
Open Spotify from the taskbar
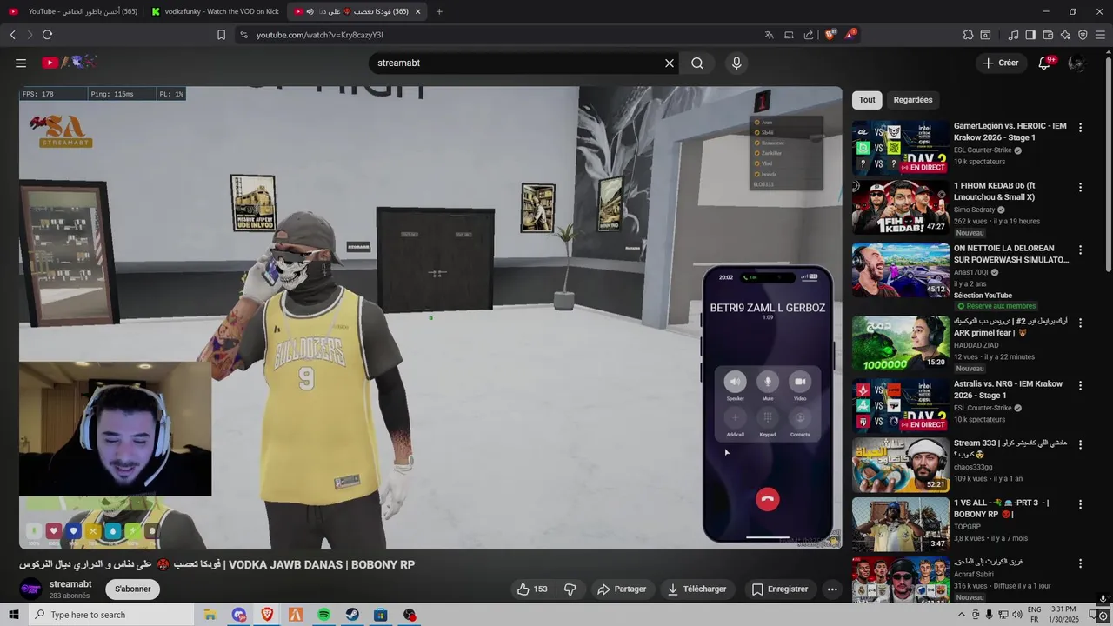point(323,615)
